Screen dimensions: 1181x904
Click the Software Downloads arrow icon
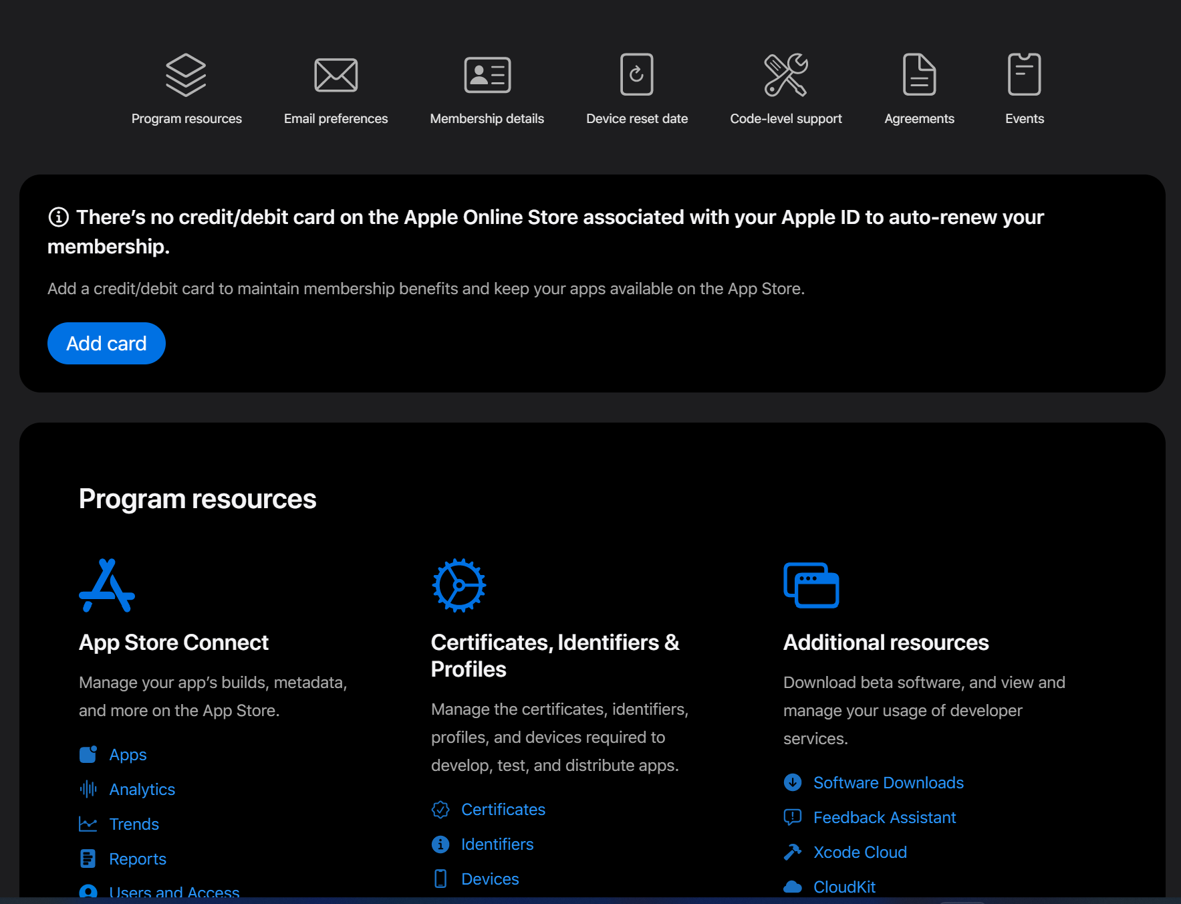793,782
